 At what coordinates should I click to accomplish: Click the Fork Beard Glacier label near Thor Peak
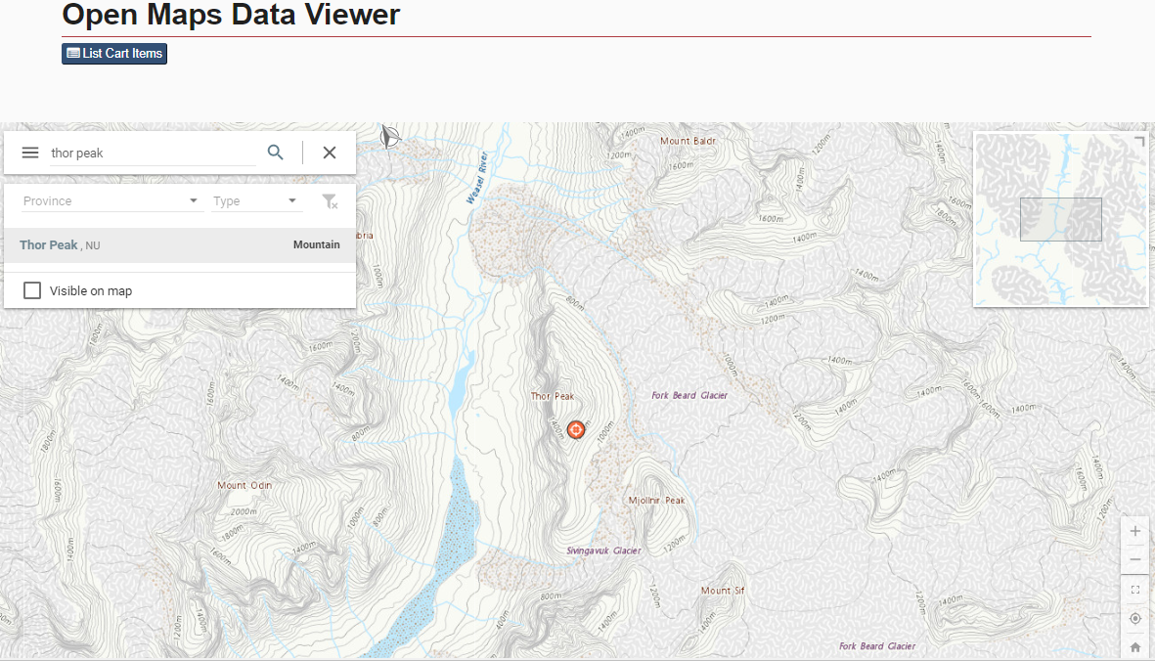point(689,395)
